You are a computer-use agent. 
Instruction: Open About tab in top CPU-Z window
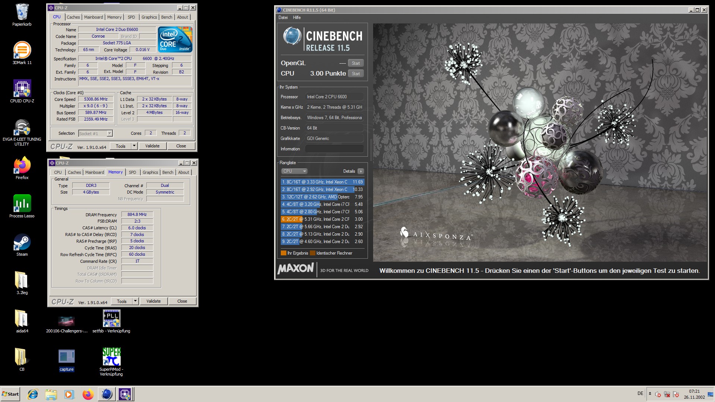click(x=182, y=17)
